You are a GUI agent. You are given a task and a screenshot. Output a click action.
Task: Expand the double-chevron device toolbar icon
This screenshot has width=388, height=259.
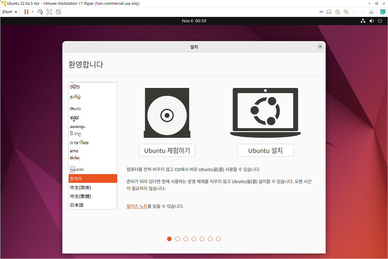[321, 12]
